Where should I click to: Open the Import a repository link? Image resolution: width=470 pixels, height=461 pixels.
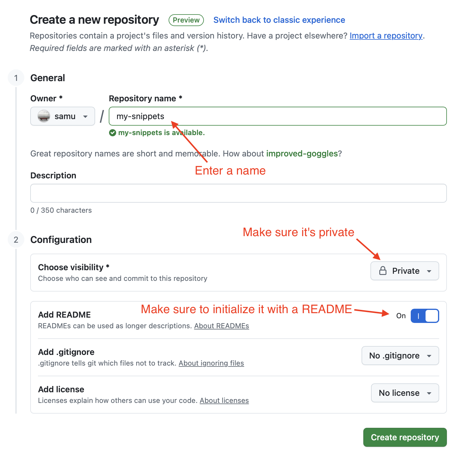tap(386, 36)
